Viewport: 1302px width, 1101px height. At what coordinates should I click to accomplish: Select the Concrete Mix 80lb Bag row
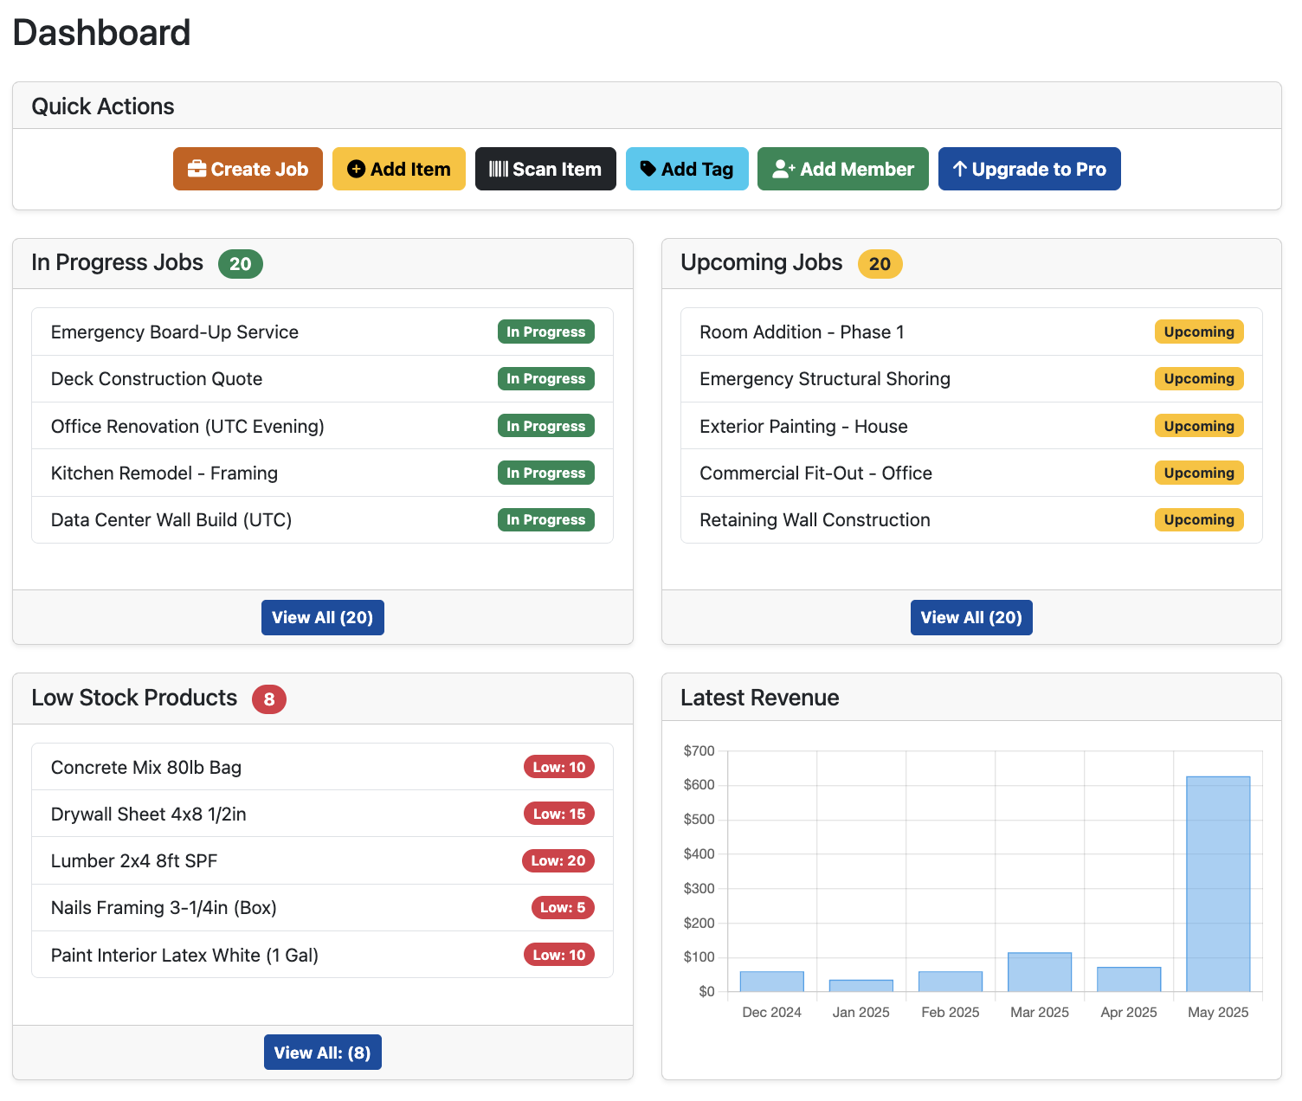pyautogui.click(x=145, y=767)
